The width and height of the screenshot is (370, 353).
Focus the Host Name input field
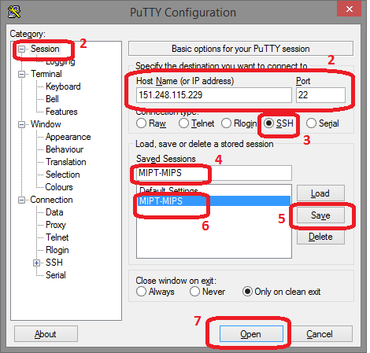(214, 95)
